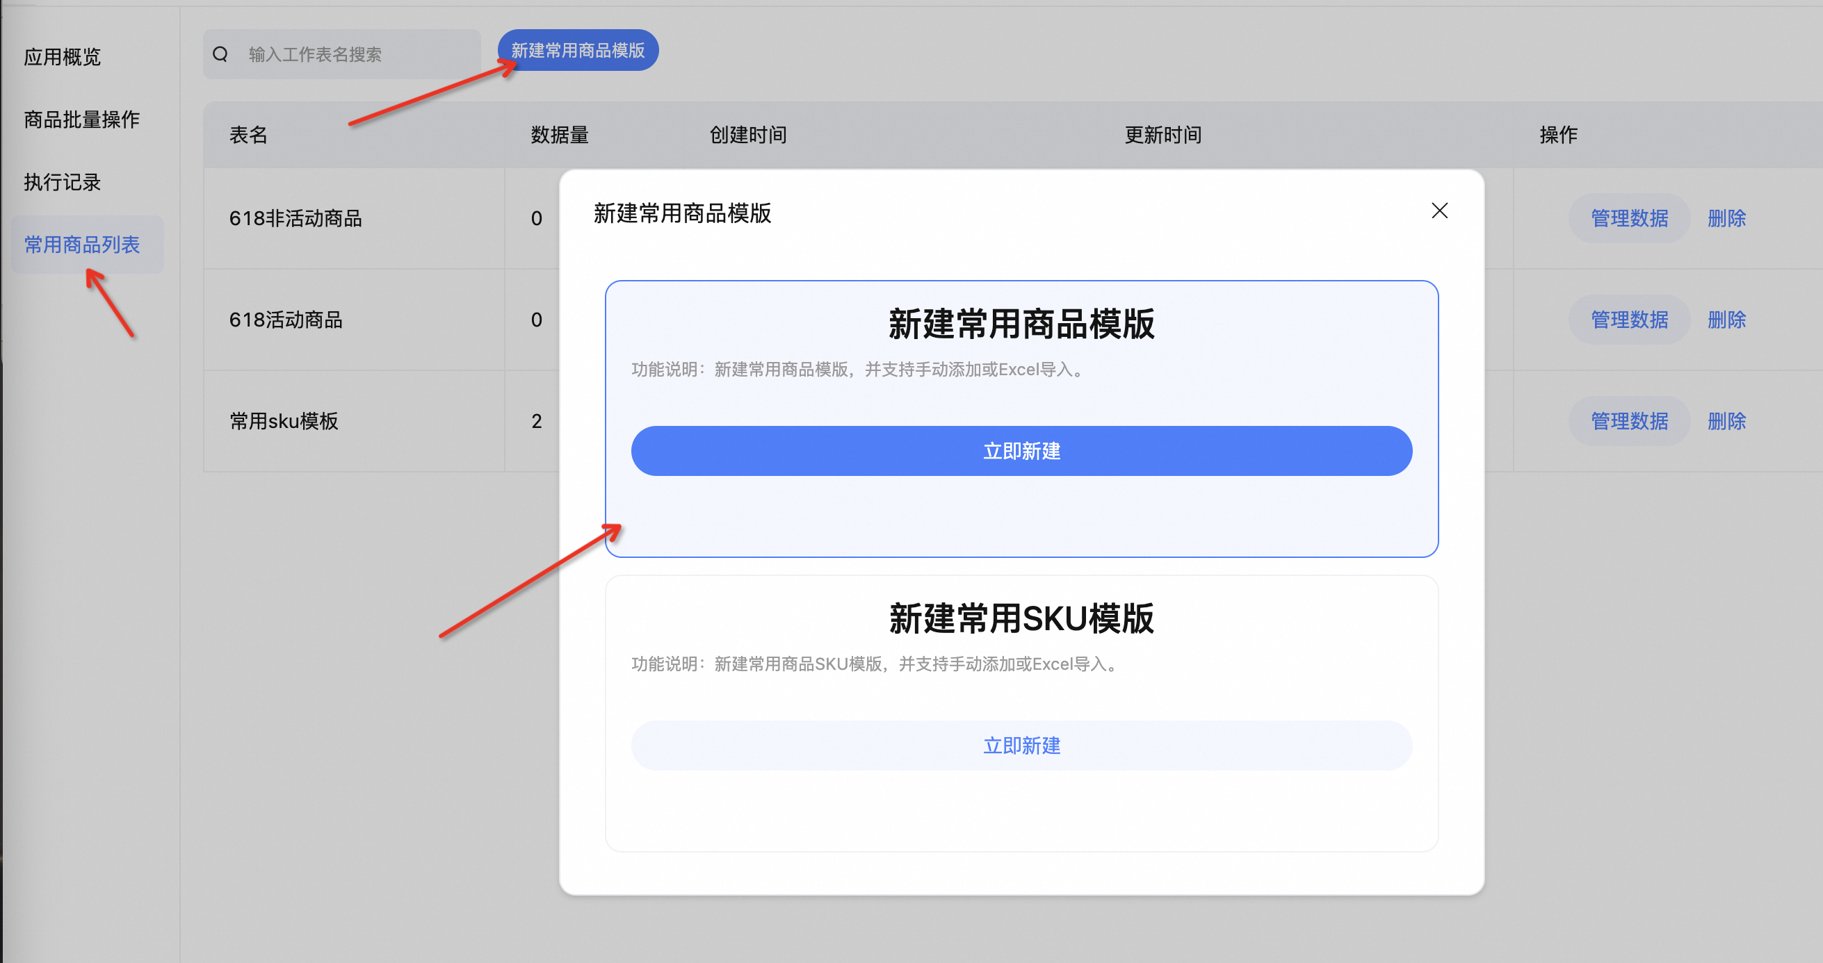Open 商品批量操作 in the sidebar

tap(81, 120)
